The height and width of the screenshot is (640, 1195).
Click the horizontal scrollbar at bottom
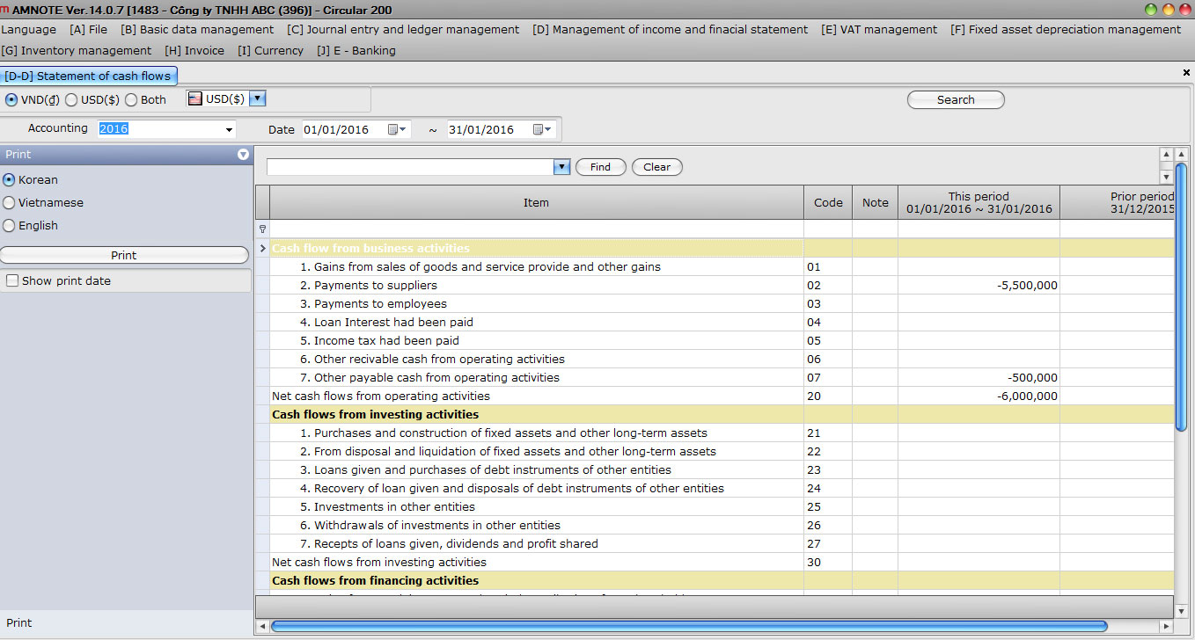688,626
